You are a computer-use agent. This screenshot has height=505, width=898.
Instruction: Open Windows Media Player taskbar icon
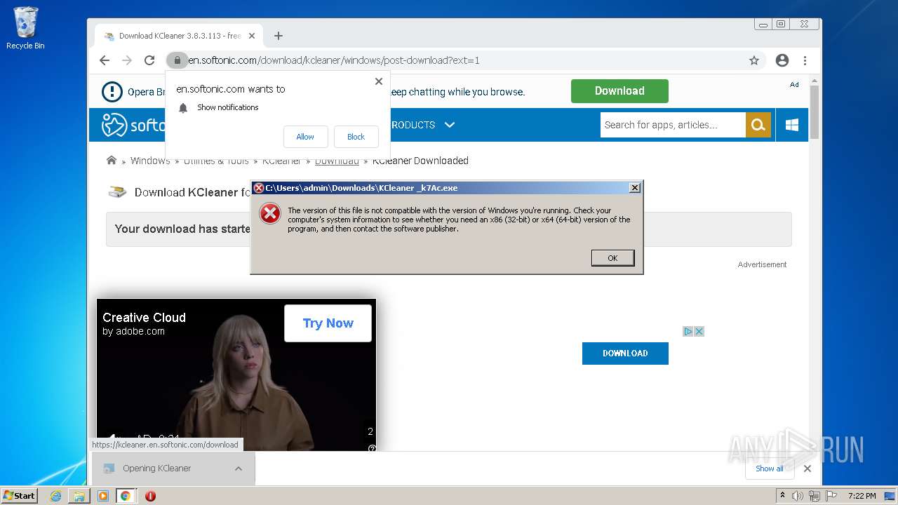tap(103, 496)
